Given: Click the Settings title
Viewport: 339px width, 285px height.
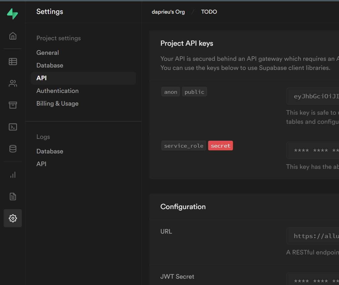Looking at the screenshot, I should pyautogui.click(x=50, y=12).
